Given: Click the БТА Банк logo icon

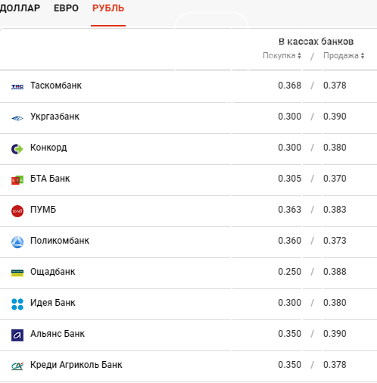Looking at the screenshot, I should [x=17, y=180].
